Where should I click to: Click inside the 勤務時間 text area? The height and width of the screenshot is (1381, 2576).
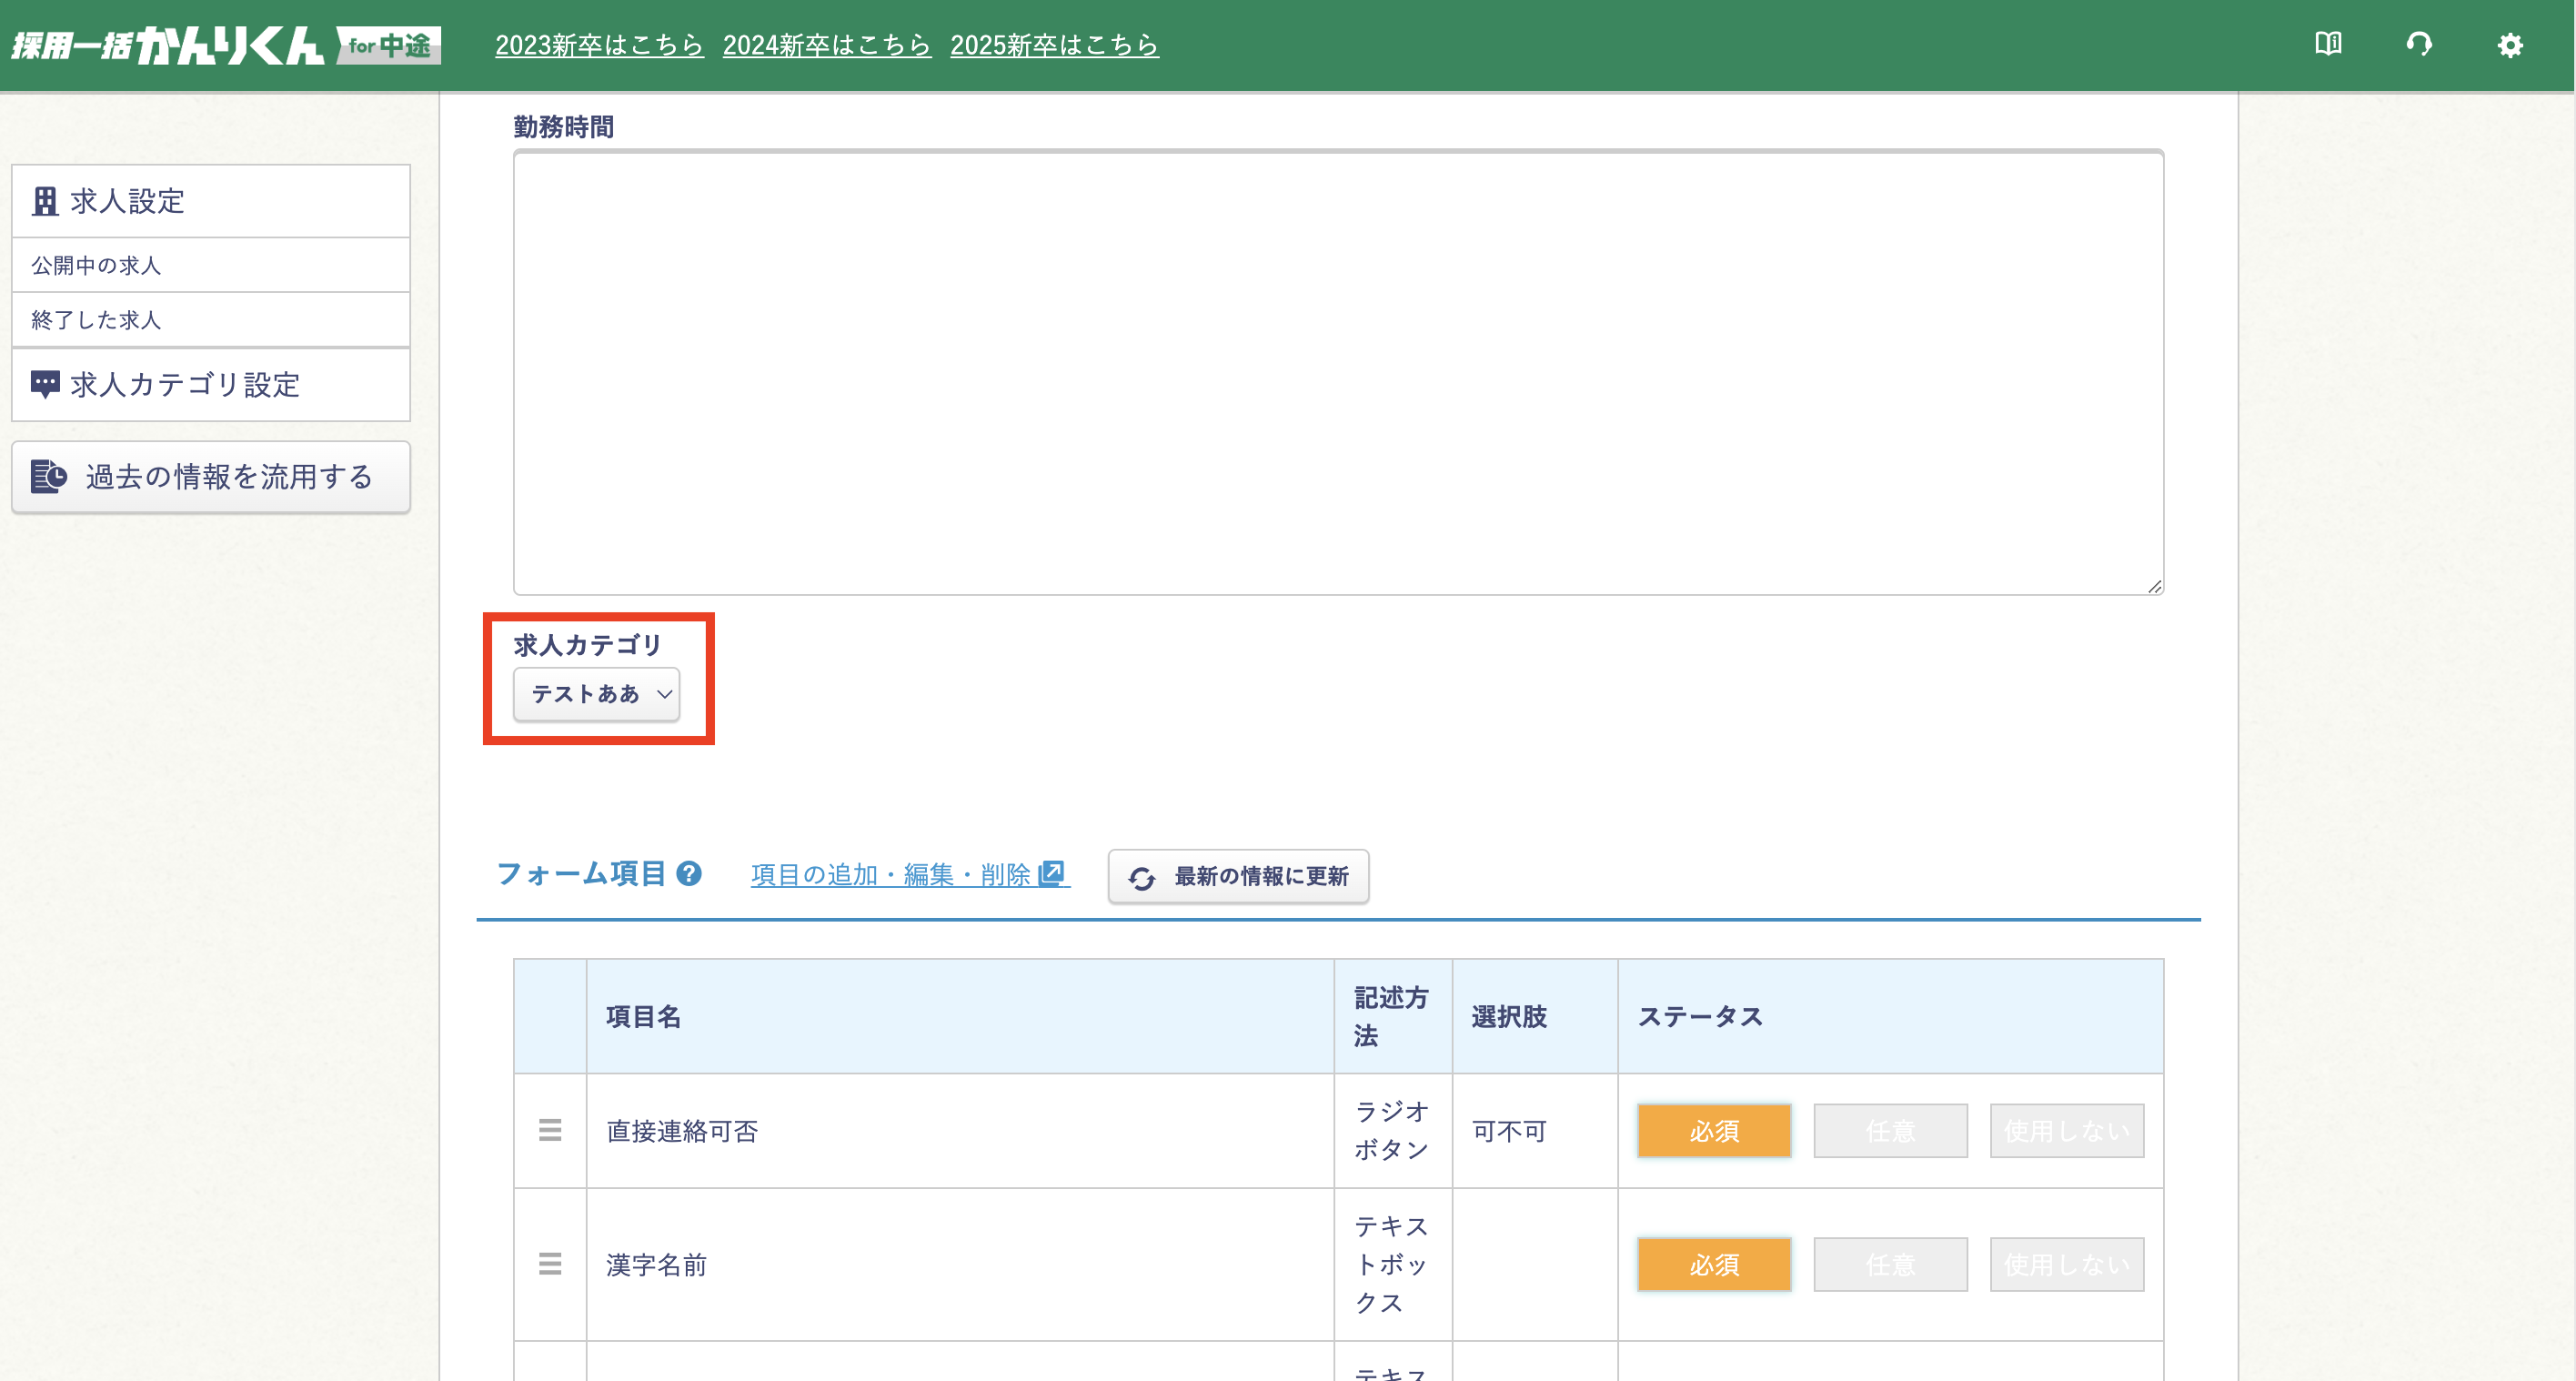(1338, 372)
